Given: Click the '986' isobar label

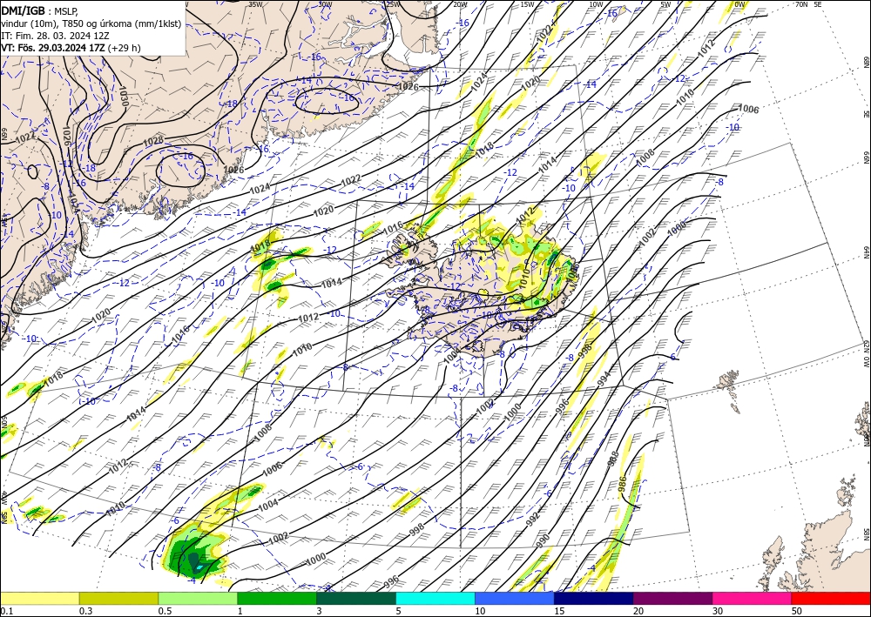Looking at the screenshot, I should (x=622, y=484).
